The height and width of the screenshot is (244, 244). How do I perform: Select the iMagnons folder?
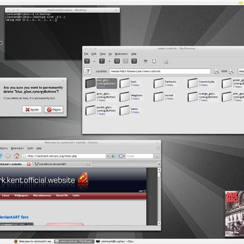click(x=131, y=97)
